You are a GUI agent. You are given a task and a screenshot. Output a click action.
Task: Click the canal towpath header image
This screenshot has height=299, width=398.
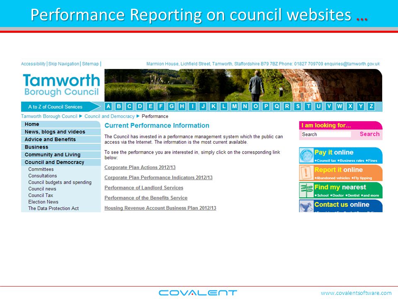click(243, 85)
